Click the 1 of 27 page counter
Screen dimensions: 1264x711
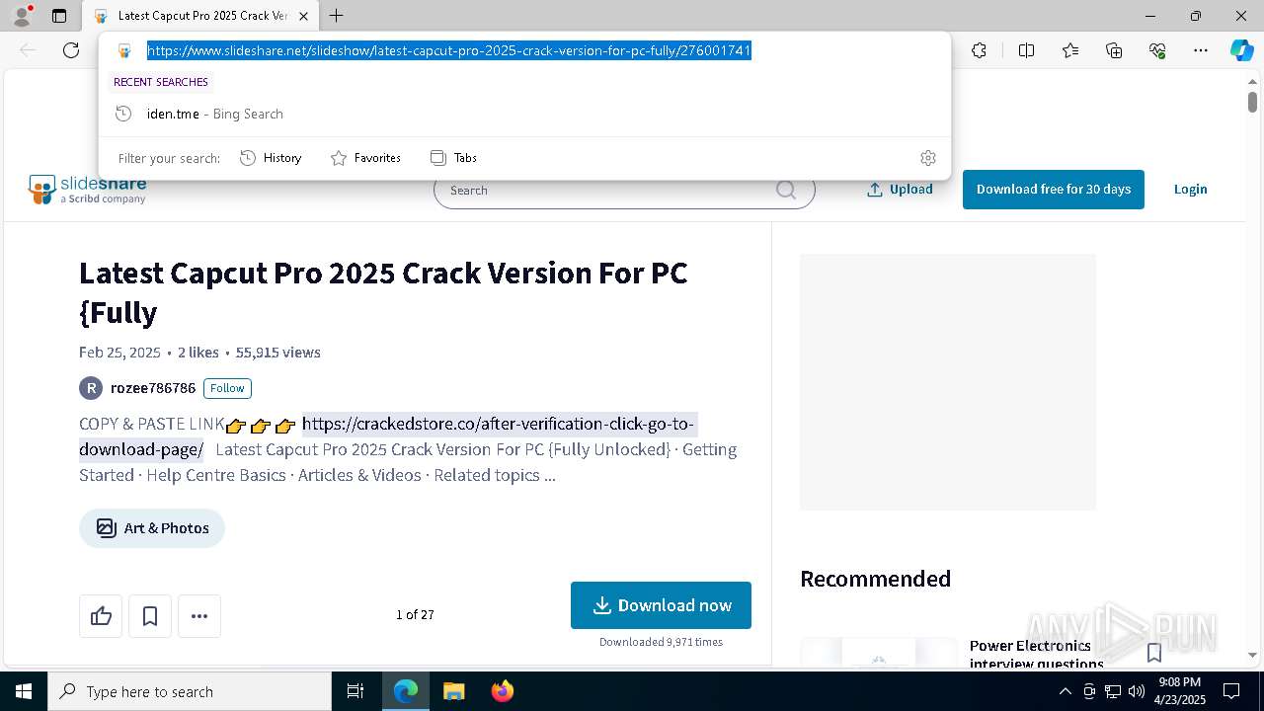coord(415,615)
